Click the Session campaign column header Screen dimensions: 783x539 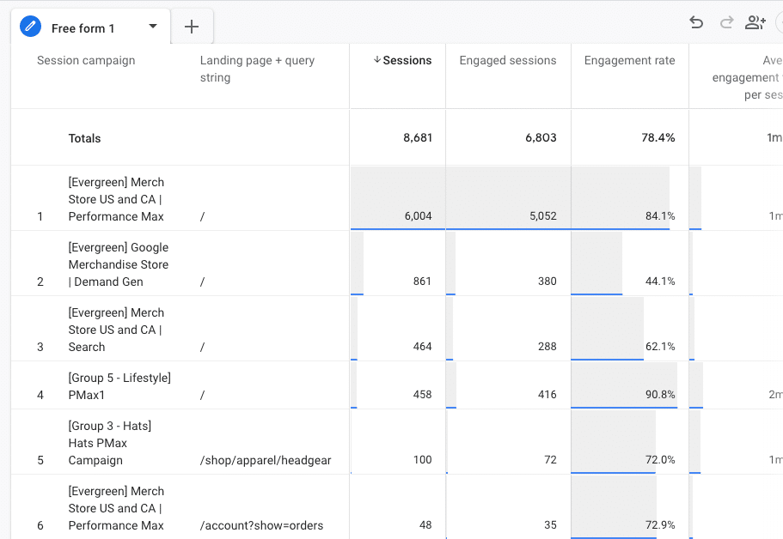pyautogui.click(x=86, y=60)
